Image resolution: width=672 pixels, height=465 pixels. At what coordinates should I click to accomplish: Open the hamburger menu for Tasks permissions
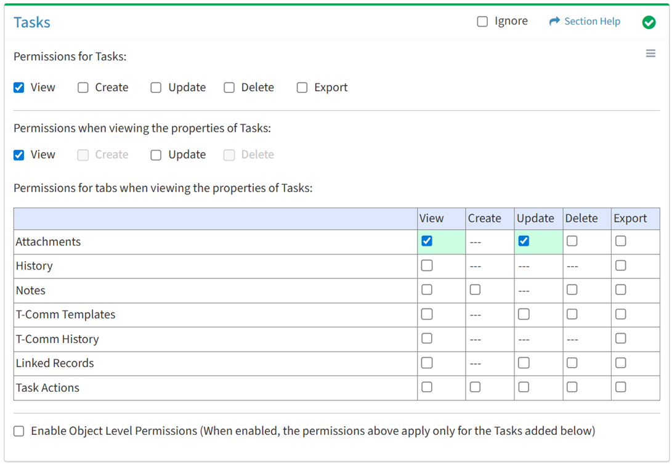(x=650, y=54)
